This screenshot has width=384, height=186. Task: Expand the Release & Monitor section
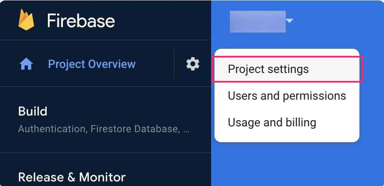coord(72,177)
